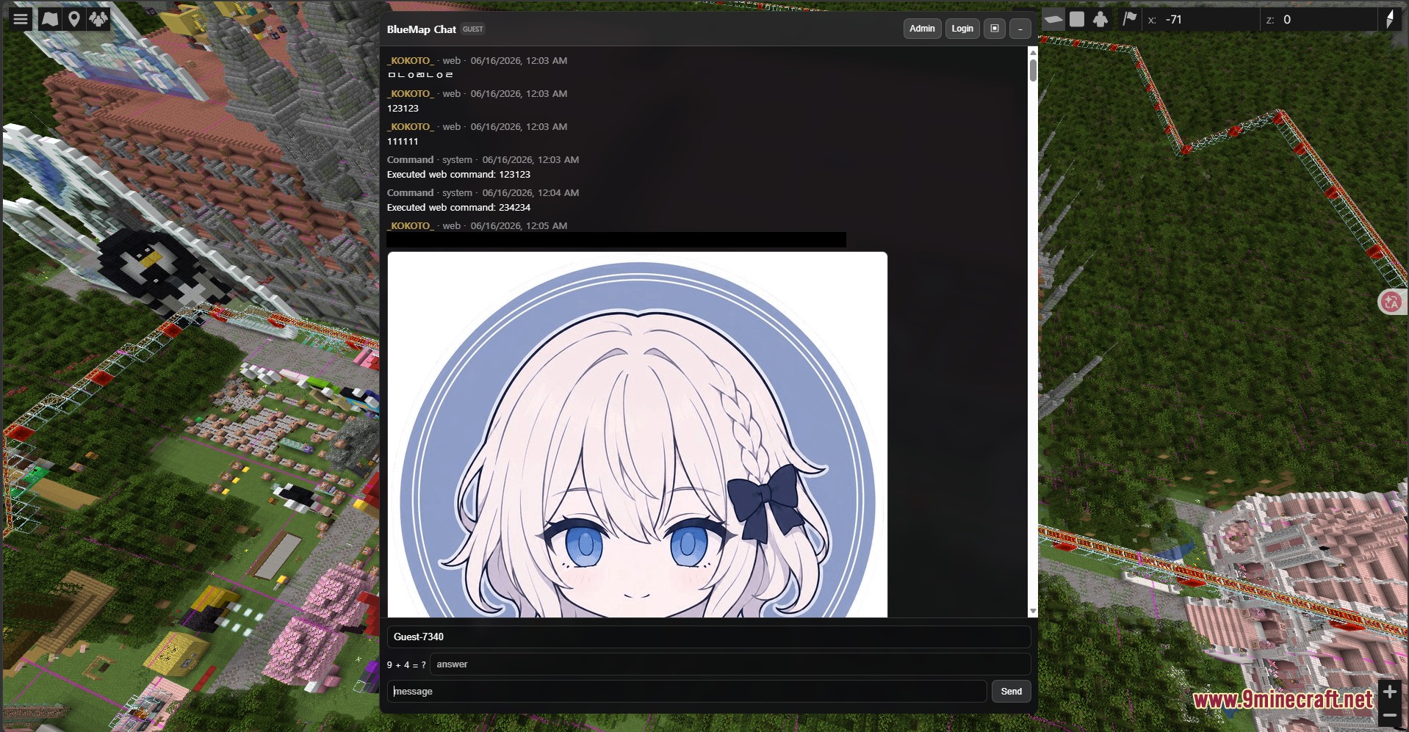Screen dimensions: 1409x732
Task: Pop out the chat window square icon
Action: pyautogui.click(x=995, y=29)
